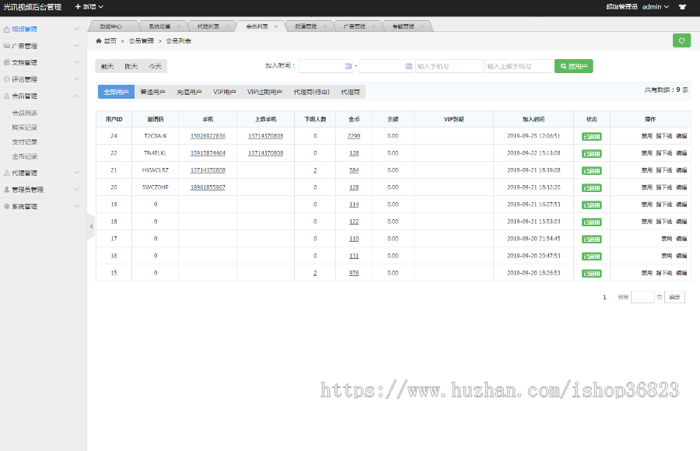The height and width of the screenshot is (451, 700).
Task: Filter by 昨天 quick date button
Action: pyautogui.click(x=131, y=67)
